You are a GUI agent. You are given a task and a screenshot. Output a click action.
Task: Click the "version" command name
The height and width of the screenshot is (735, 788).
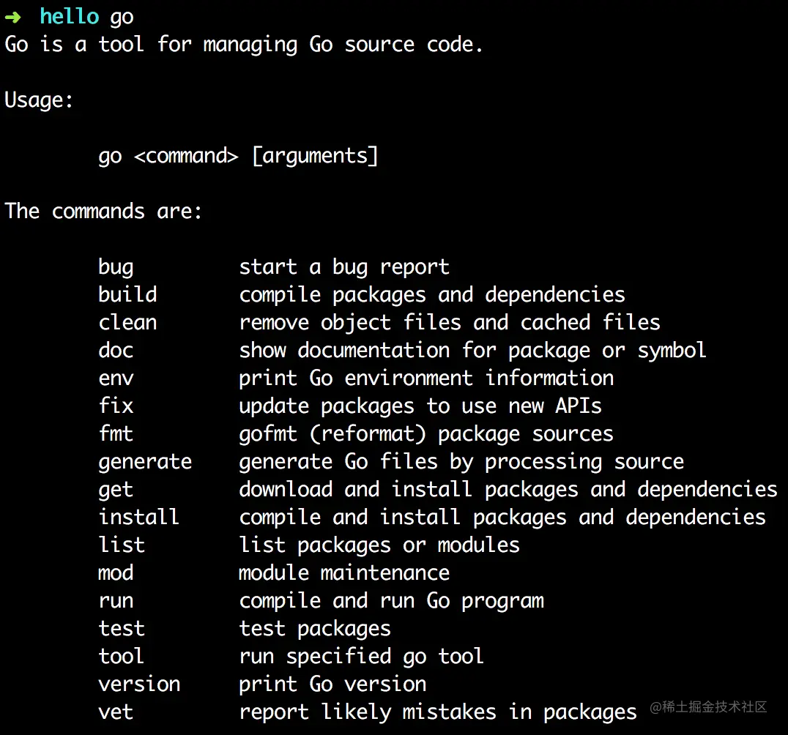pyautogui.click(x=139, y=684)
